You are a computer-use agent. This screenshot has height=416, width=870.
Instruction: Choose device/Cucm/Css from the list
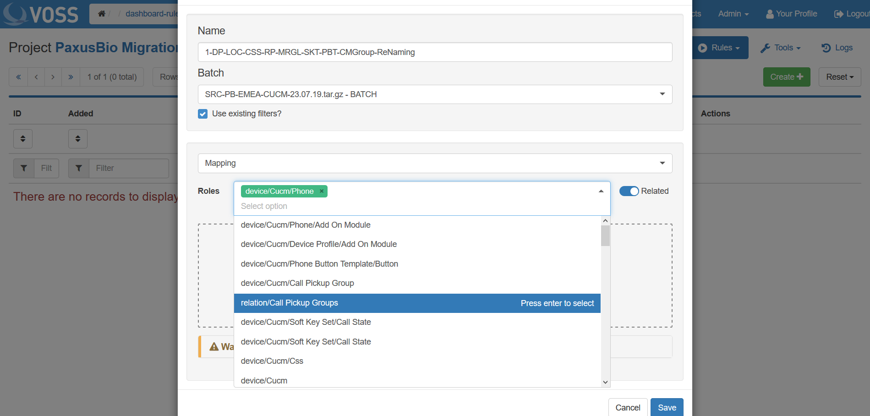272,361
